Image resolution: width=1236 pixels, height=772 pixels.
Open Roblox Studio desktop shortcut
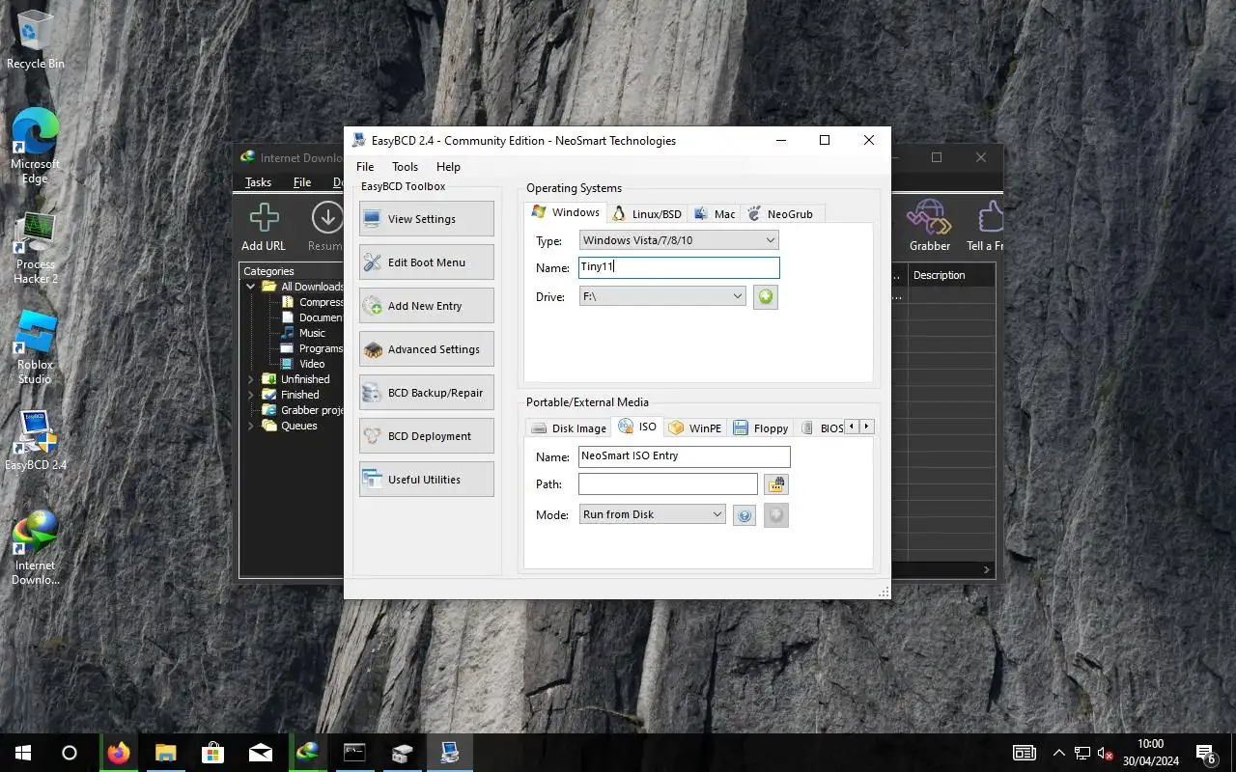(x=36, y=348)
